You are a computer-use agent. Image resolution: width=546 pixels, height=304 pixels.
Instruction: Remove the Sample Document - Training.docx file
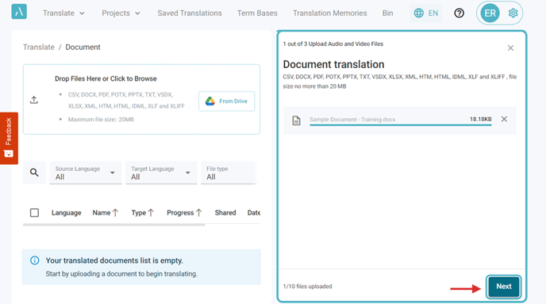(x=504, y=120)
